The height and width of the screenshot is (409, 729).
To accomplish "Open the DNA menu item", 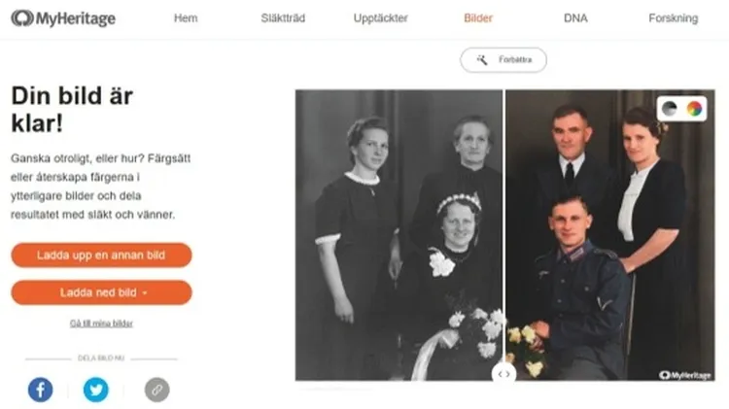I will pyautogui.click(x=575, y=18).
